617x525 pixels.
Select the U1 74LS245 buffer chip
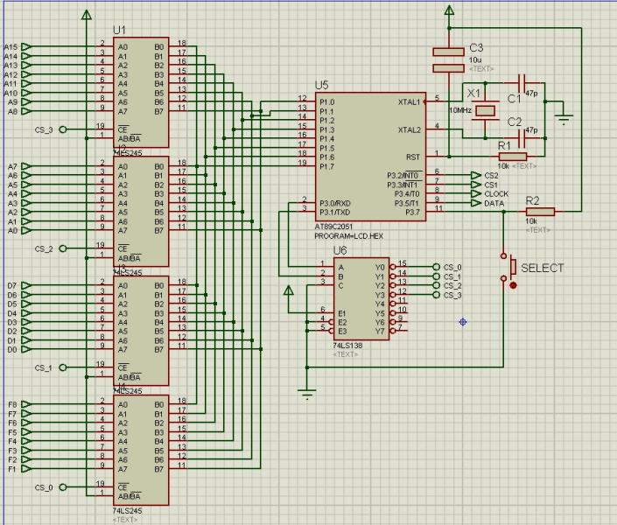(140, 92)
